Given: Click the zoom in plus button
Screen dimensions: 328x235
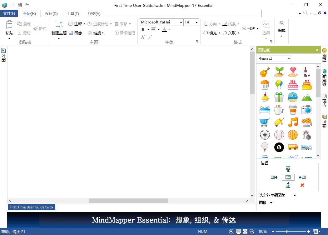Looking at the screenshot, I should [309, 232].
